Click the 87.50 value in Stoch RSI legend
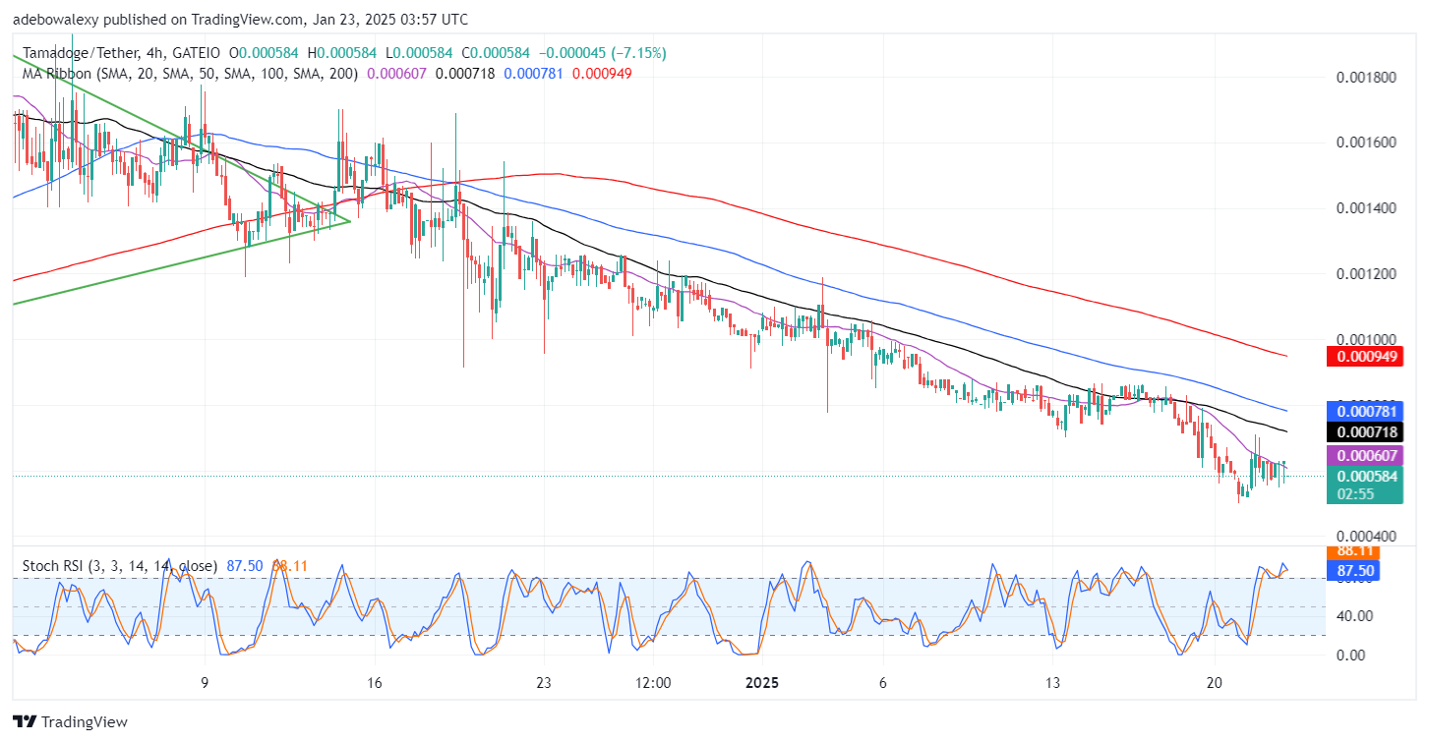1429x743 pixels. pos(246,566)
